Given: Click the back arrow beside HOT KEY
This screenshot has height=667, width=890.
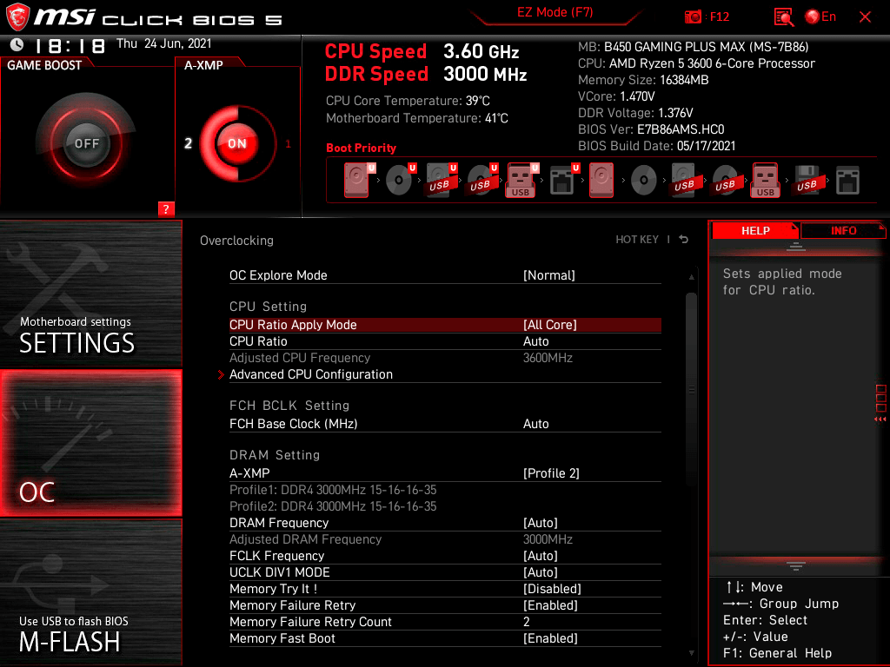Looking at the screenshot, I should [684, 240].
